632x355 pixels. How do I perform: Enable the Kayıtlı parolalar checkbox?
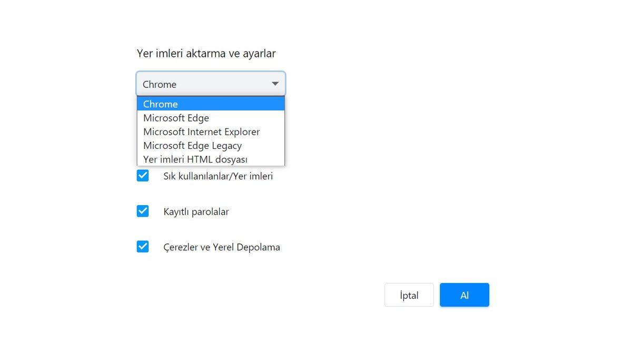(142, 211)
